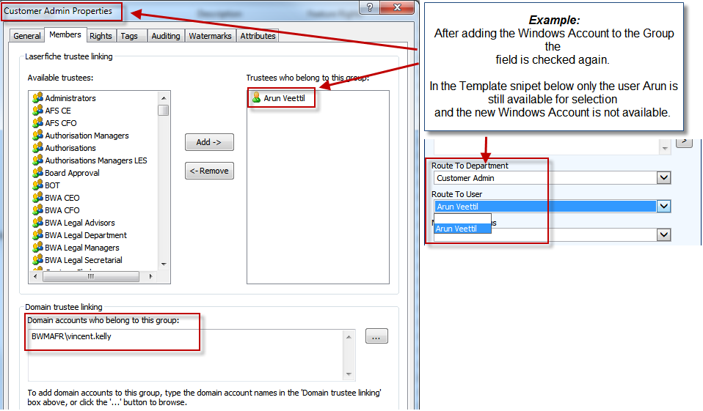Image resolution: width=703 pixels, height=411 pixels.
Task: Expand the Route To Department dropdown
Action: point(664,178)
